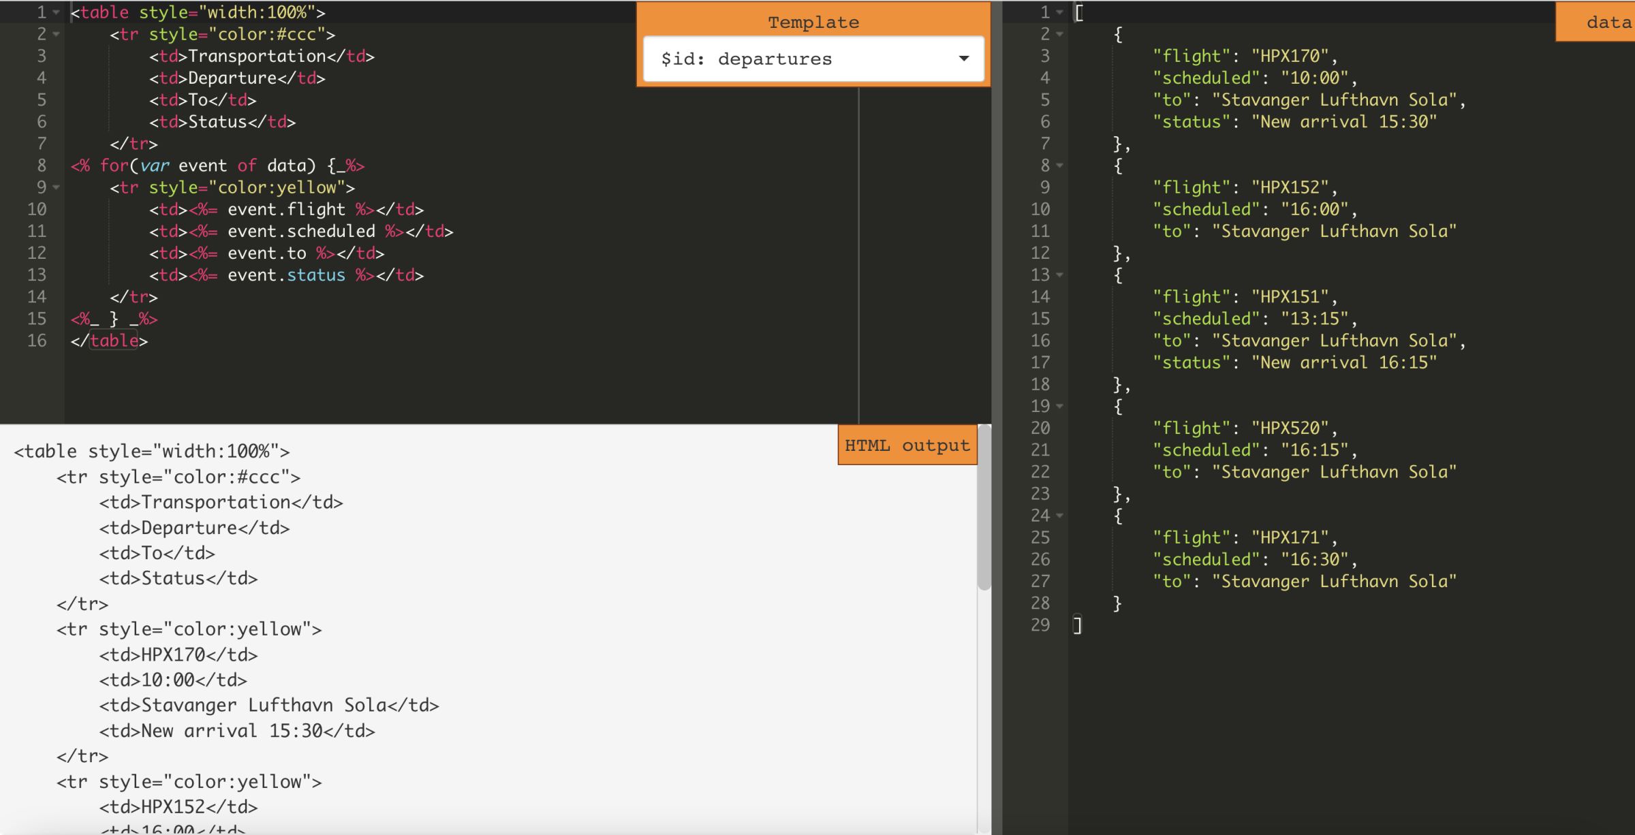Click the HTML output label

click(x=907, y=445)
